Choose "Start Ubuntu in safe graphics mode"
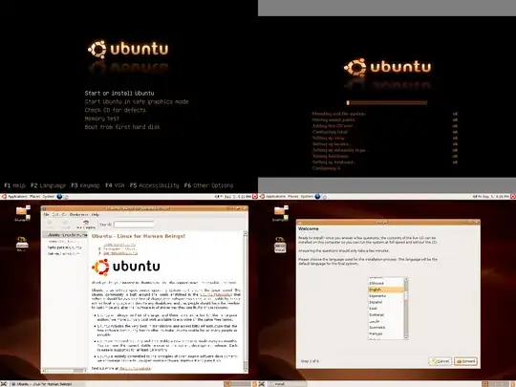Screen dimensions: 516x387 click(x=137, y=101)
